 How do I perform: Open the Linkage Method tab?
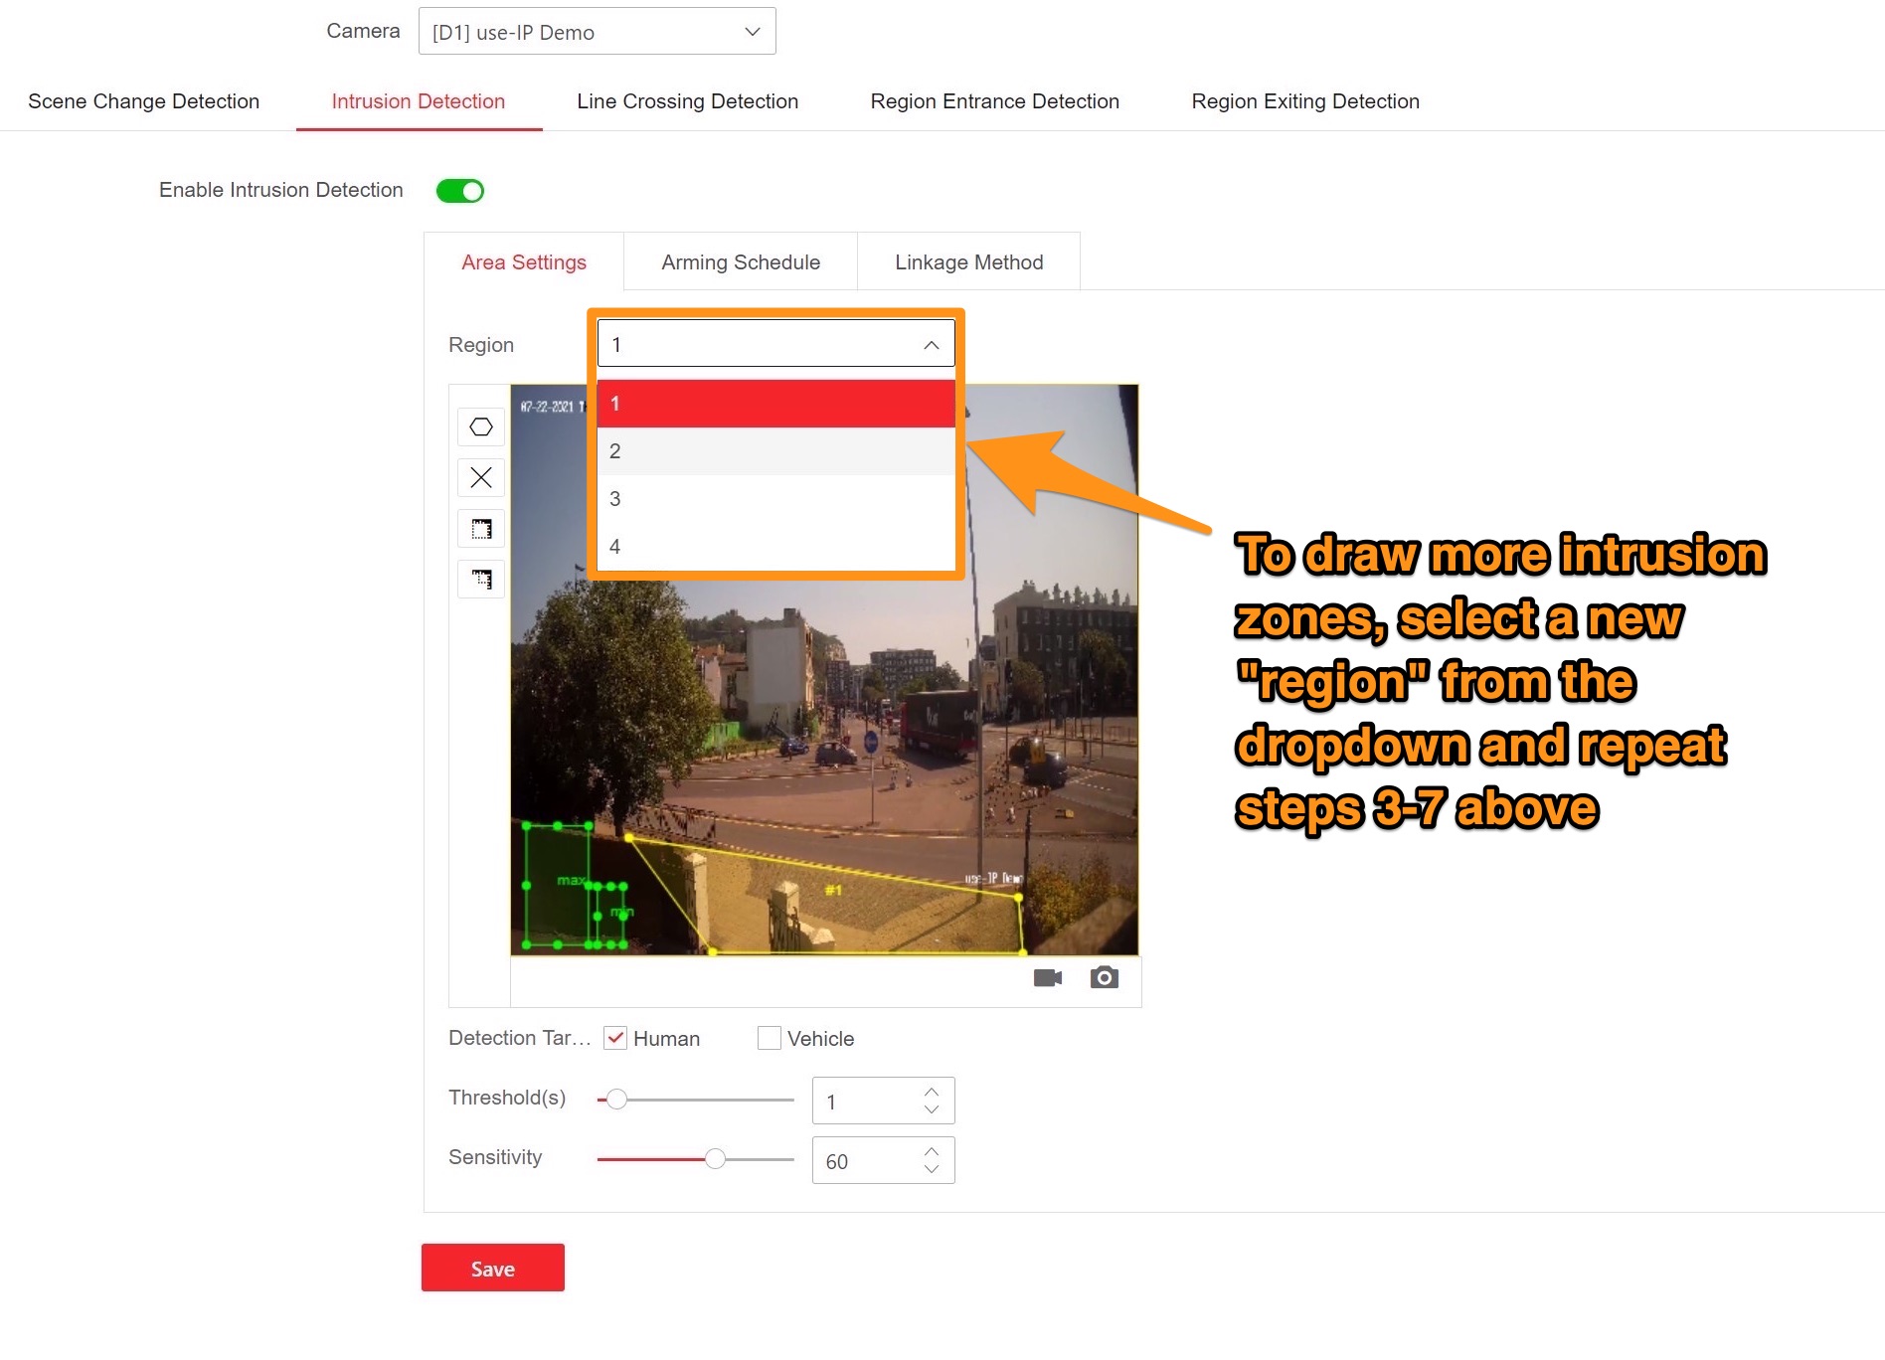pos(968,262)
